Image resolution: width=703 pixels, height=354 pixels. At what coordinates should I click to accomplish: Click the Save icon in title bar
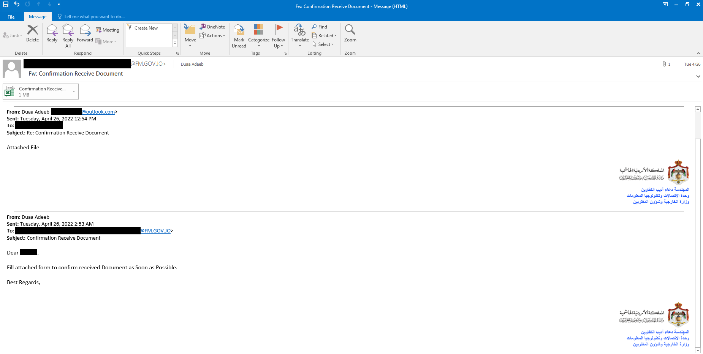[x=6, y=4]
